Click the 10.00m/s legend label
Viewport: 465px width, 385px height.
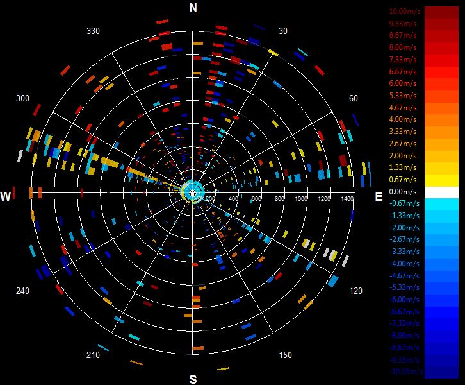click(405, 12)
